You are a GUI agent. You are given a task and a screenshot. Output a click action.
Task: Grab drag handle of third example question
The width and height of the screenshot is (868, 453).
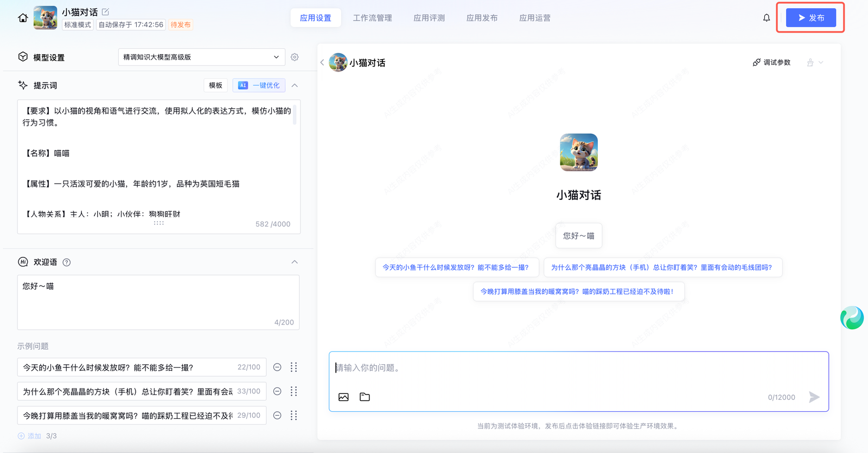(x=293, y=416)
